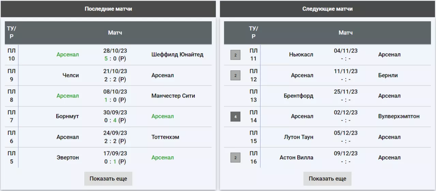Open Шеффилд Юнайтед team link
This screenshot has width=436, height=191.
pyautogui.click(x=177, y=55)
